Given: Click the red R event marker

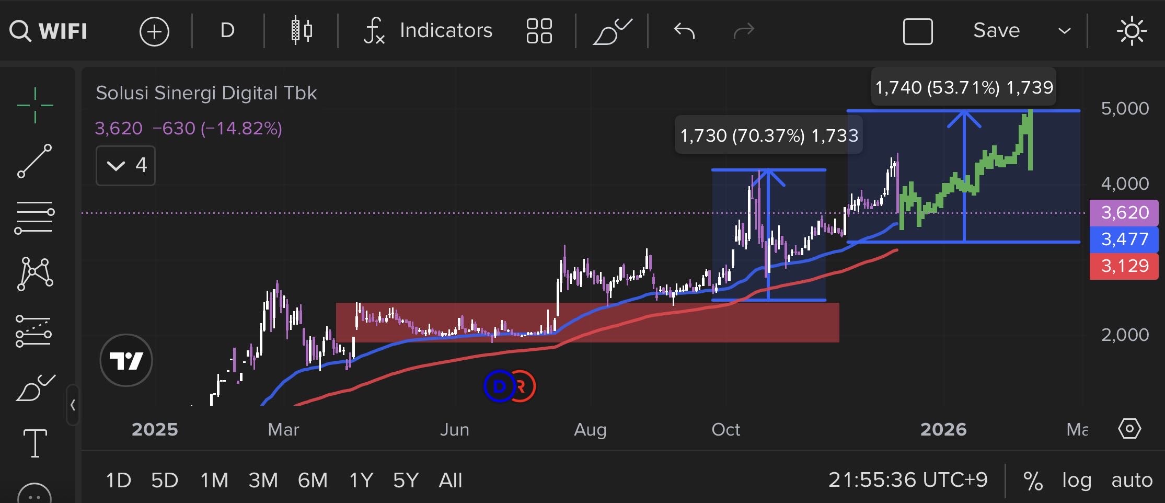Looking at the screenshot, I should tap(523, 386).
